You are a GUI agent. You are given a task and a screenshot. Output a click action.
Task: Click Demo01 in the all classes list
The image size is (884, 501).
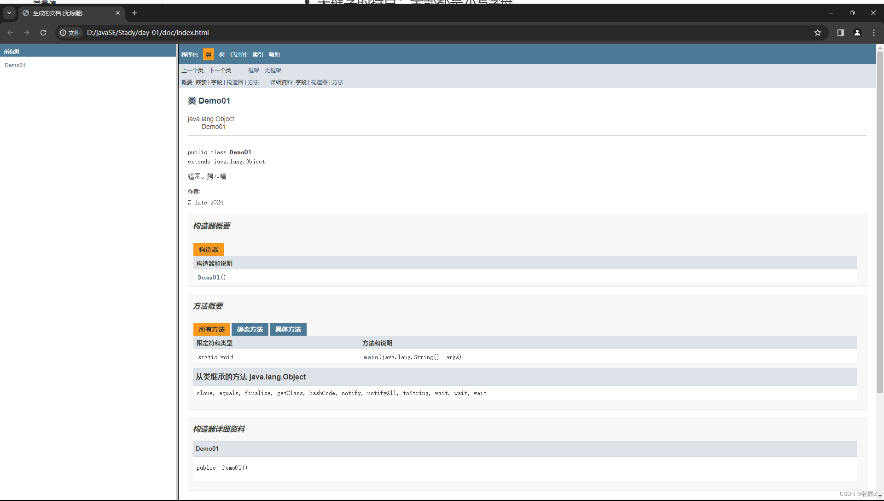click(15, 65)
